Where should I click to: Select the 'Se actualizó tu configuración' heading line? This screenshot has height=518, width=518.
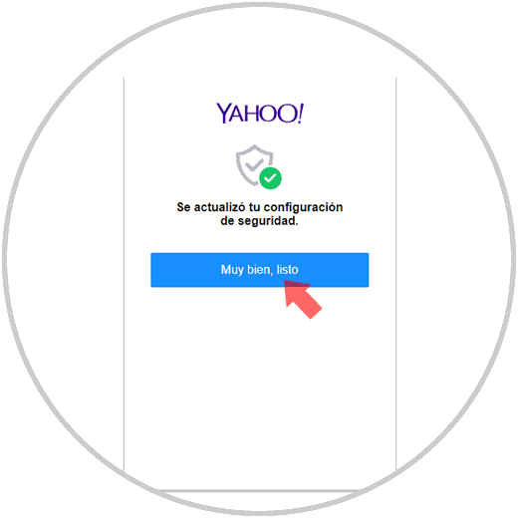click(260, 207)
